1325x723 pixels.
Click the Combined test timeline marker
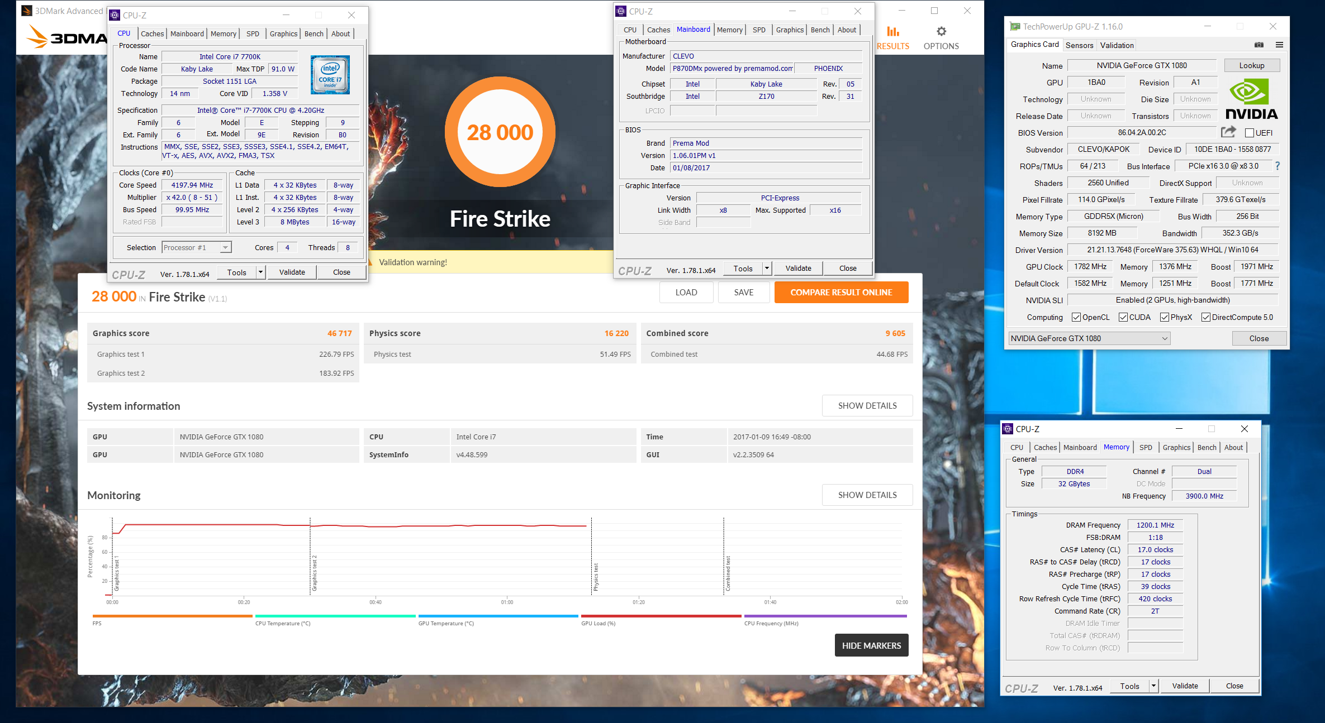pos(728,574)
